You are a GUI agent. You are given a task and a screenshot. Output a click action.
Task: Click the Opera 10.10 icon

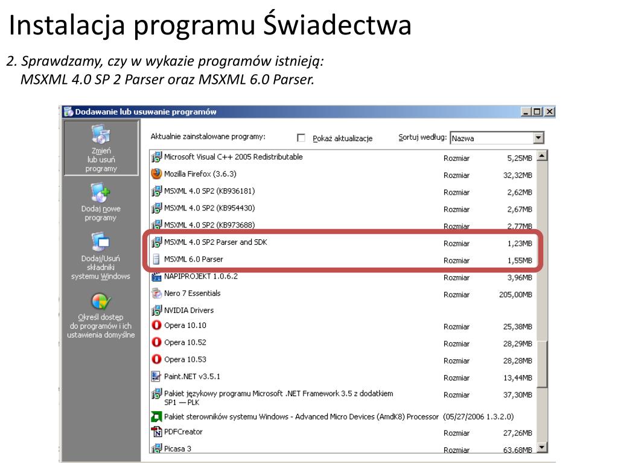point(156,325)
